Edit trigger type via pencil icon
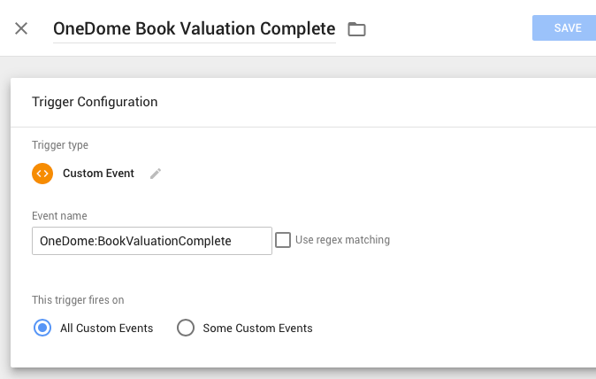 pos(156,174)
